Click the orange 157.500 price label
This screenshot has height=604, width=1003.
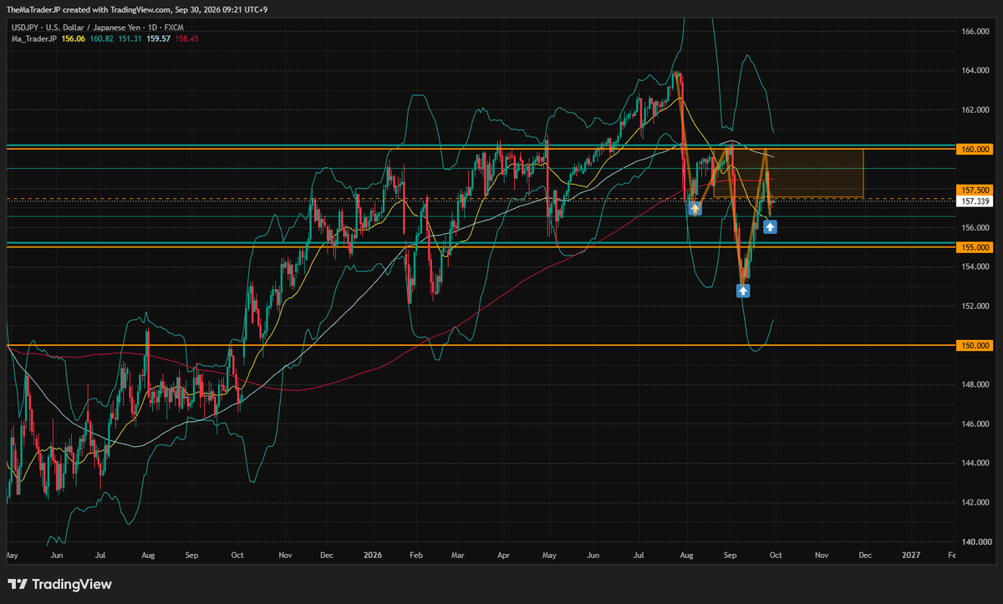975,190
